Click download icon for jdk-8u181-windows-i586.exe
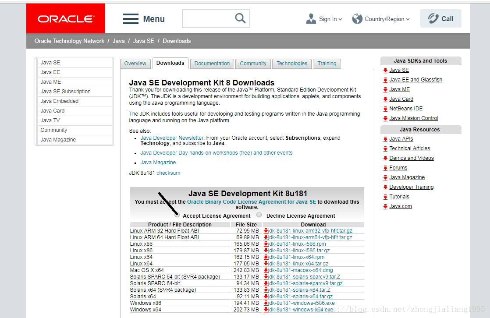Screen dimensions: 490x318 point(266,303)
